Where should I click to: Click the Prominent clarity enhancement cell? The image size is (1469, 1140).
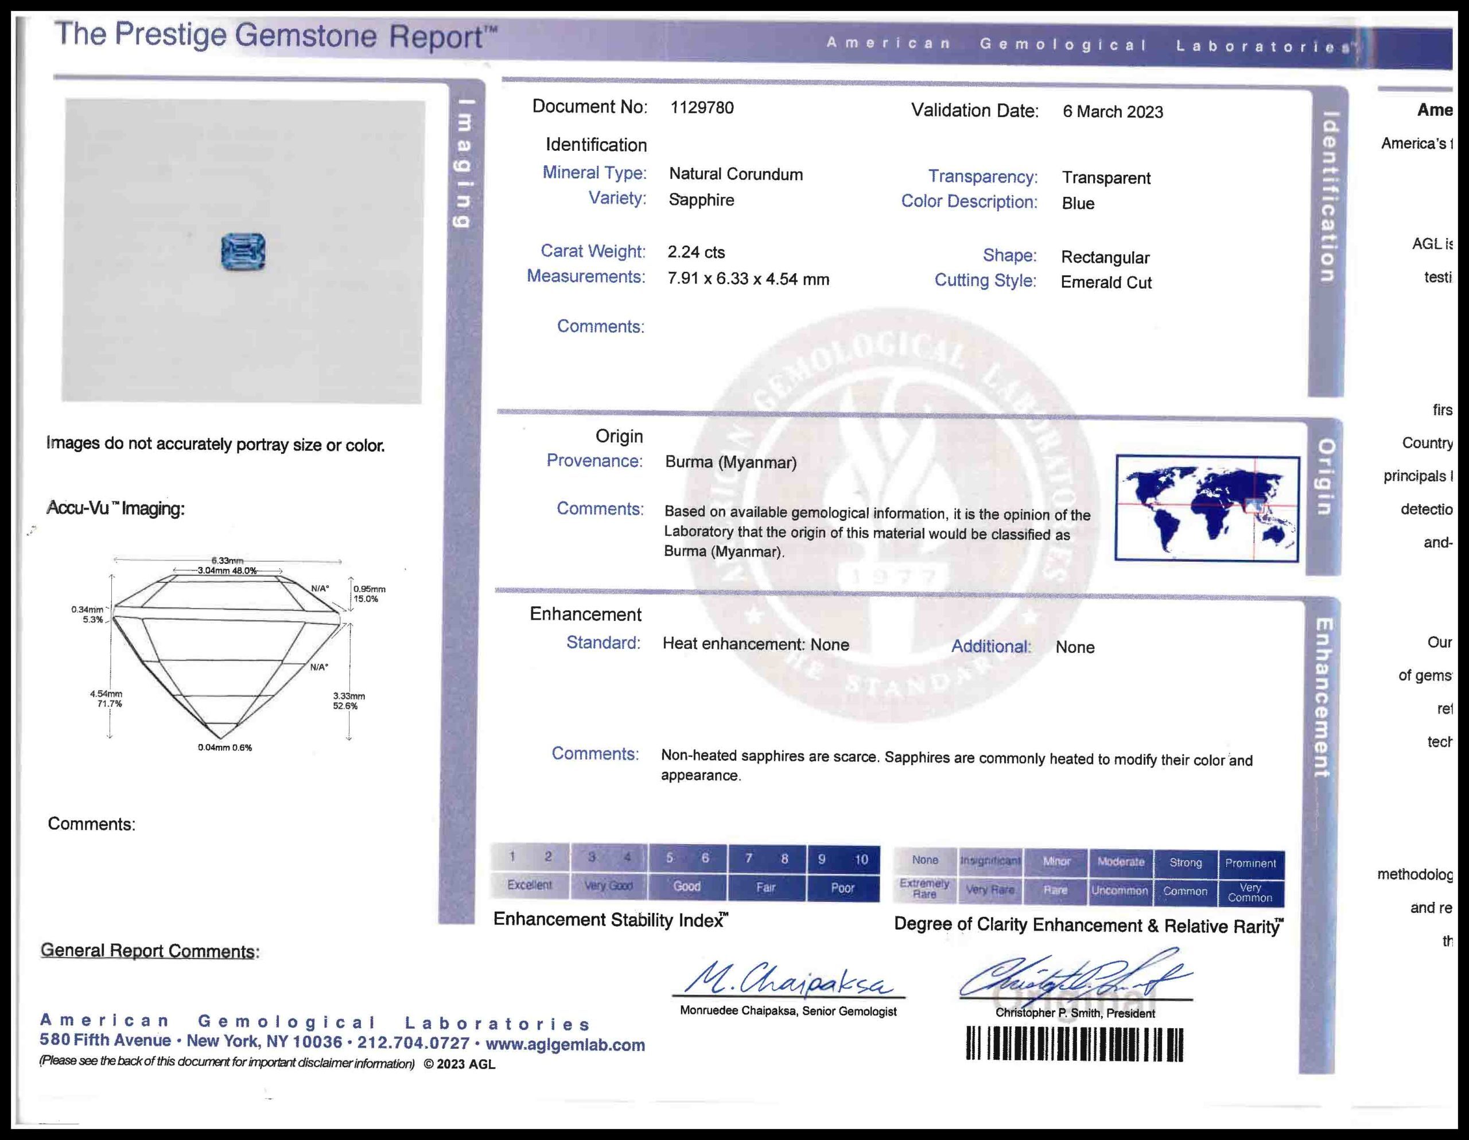[x=1250, y=863]
